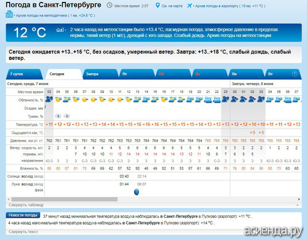307x240 pixels.
Task: Switch to the 7 суток tab
Action: pos(24,74)
